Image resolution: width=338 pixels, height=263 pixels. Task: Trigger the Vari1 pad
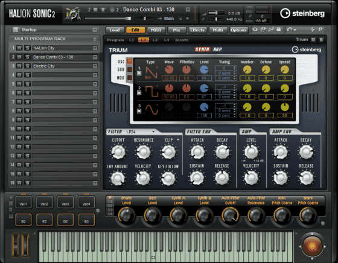coord(23,202)
